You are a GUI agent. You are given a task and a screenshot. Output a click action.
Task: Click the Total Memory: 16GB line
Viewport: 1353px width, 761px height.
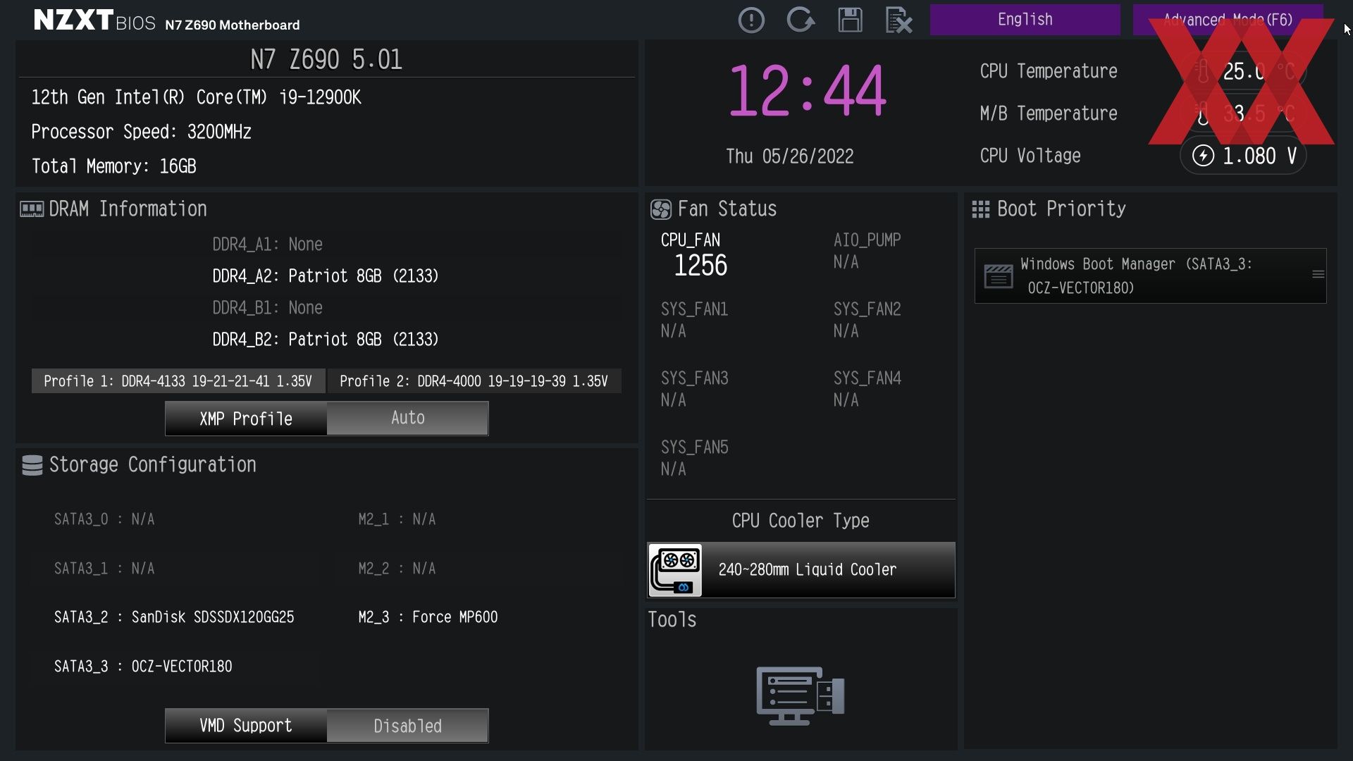click(113, 166)
